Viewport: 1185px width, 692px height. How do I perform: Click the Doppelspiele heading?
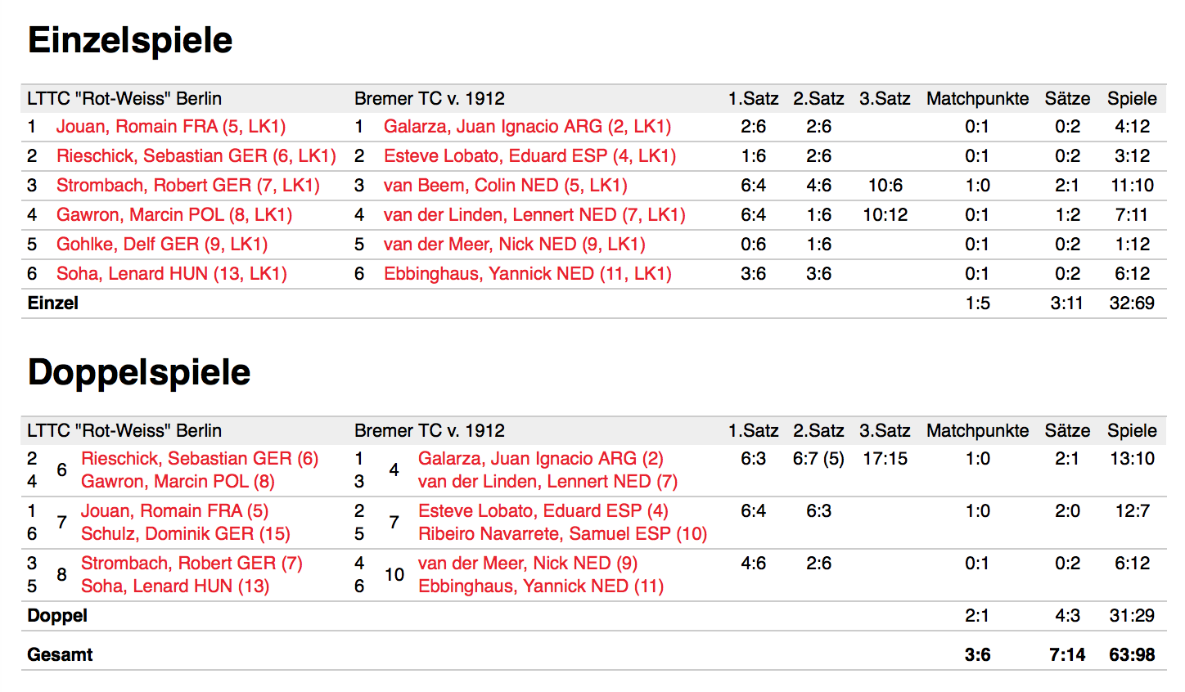point(139,373)
